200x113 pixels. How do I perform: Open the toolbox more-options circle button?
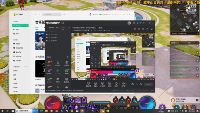coord(68,57)
